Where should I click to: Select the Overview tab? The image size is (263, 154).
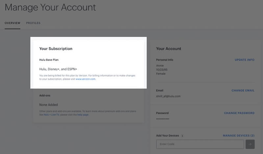coord(12,23)
